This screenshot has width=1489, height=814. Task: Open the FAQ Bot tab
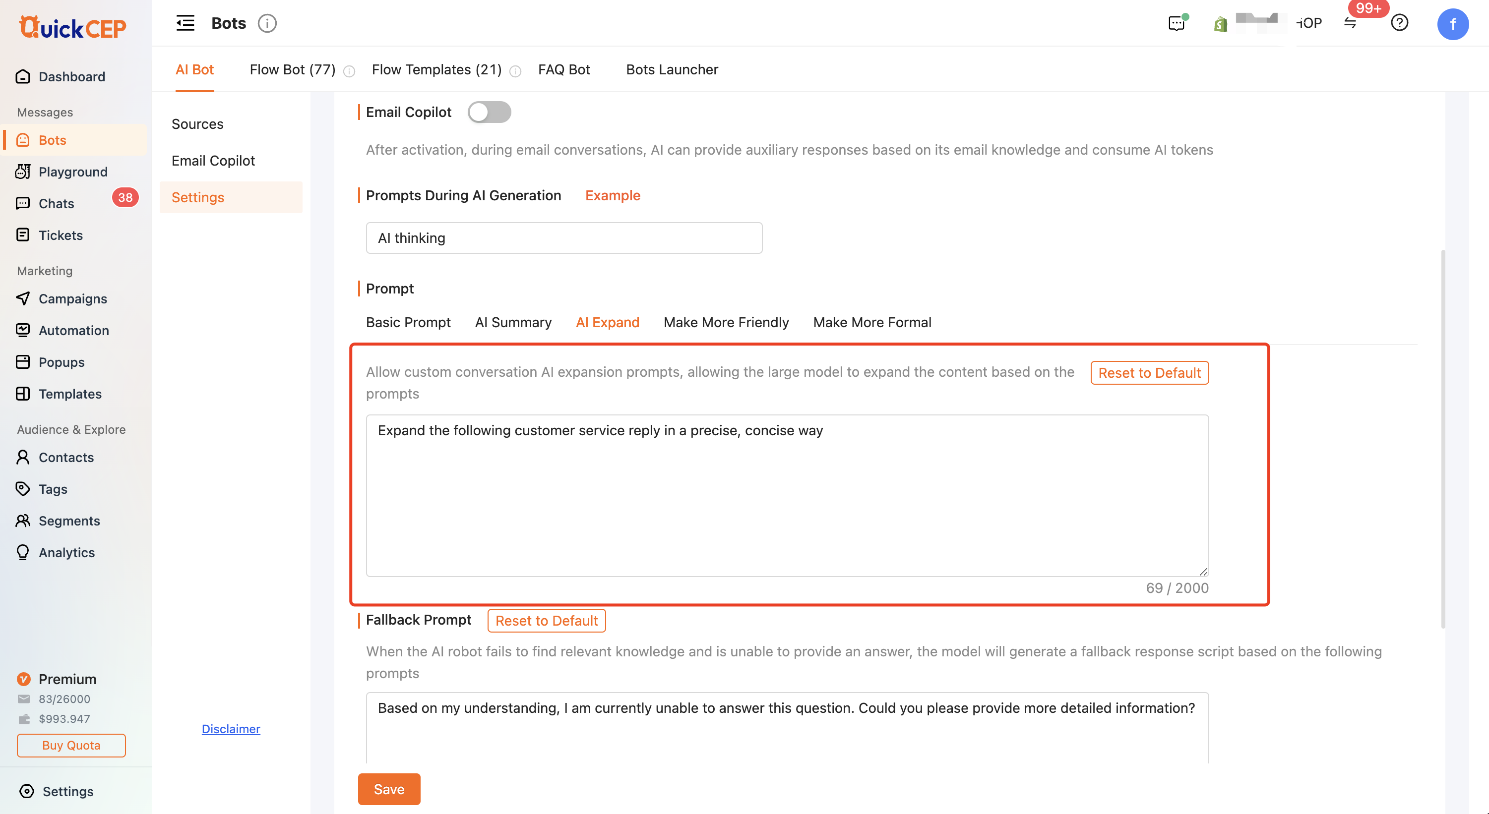(564, 69)
